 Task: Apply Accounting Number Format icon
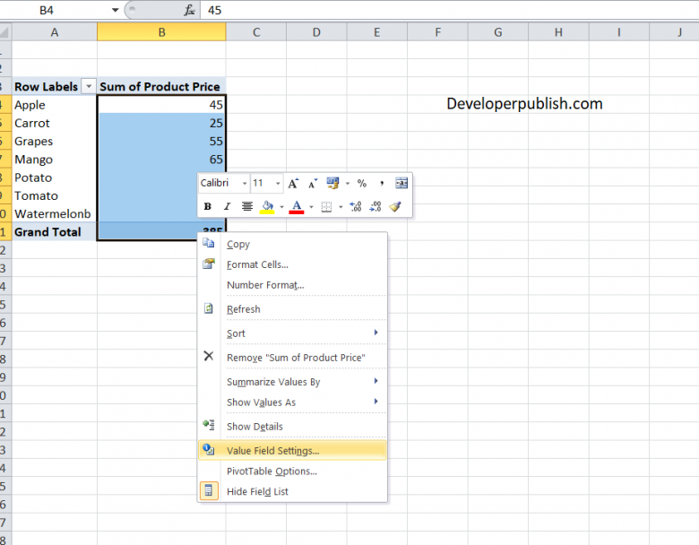click(332, 183)
